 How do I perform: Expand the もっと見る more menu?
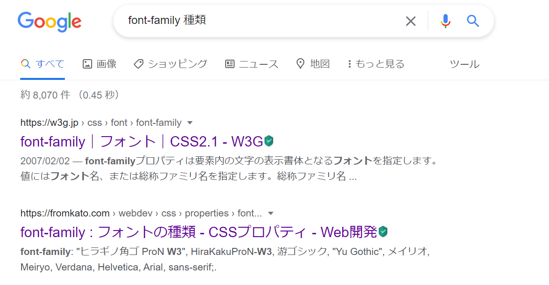click(376, 64)
